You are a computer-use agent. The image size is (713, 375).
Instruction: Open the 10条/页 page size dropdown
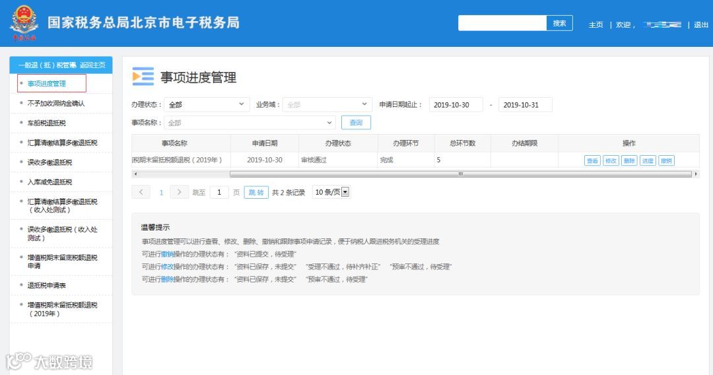pos(331,192)
